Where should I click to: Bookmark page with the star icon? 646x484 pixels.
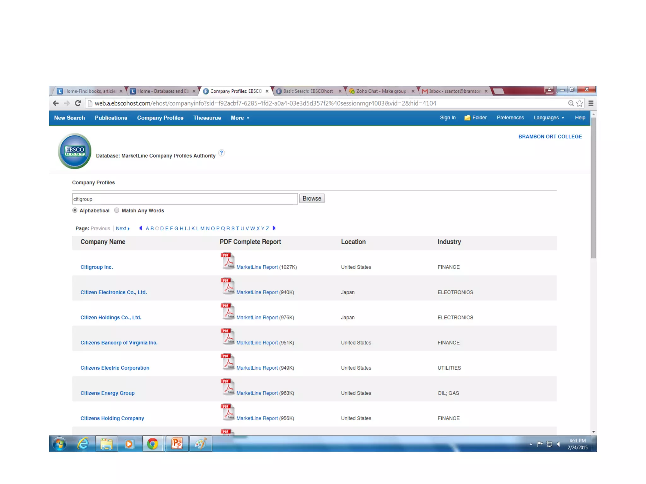coord(579,103)
